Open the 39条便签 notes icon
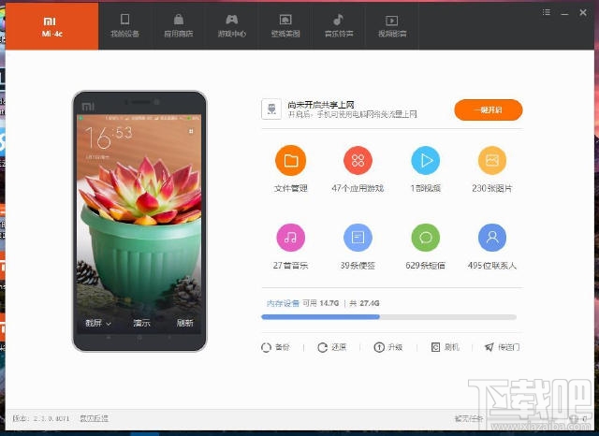599x436 pixels. [358, 238]
